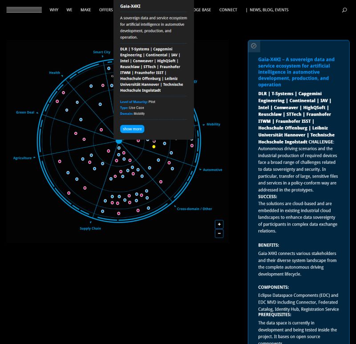Select the Supply Chain domain label

(x=90, y=228)
